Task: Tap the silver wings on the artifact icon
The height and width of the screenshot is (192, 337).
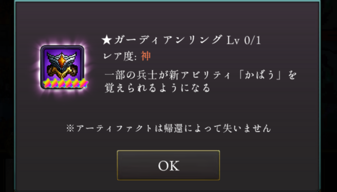Action: [x=62, y=58]
